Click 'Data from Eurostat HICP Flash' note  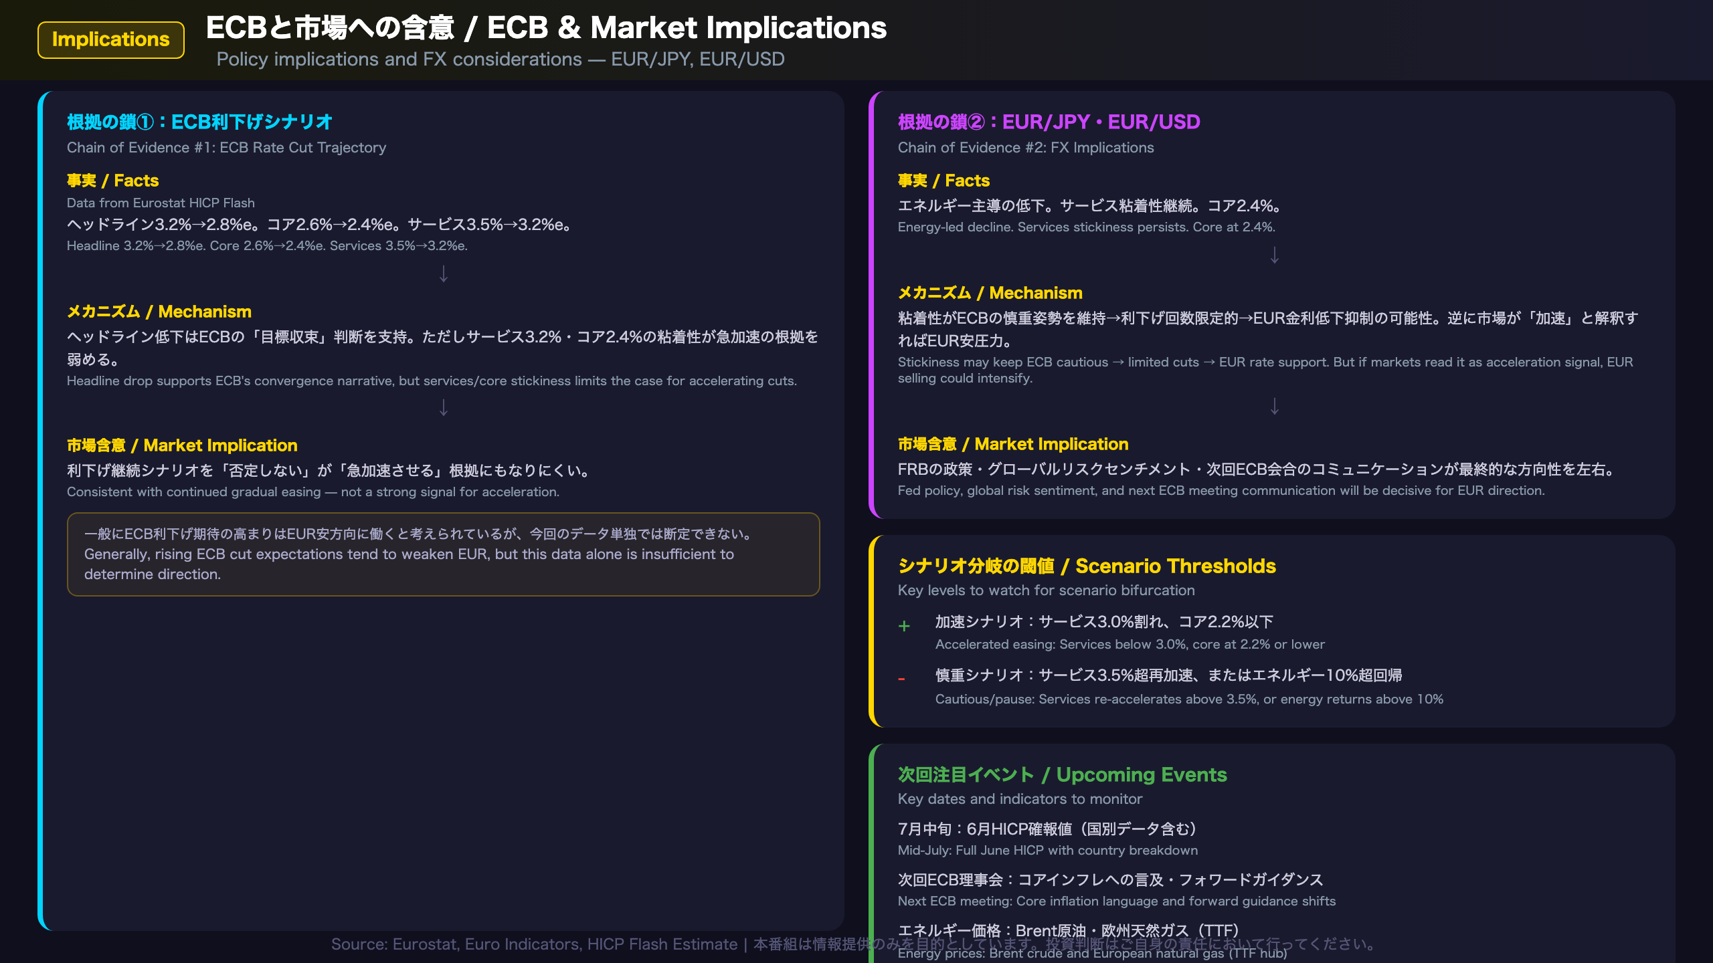click(161, 203)
